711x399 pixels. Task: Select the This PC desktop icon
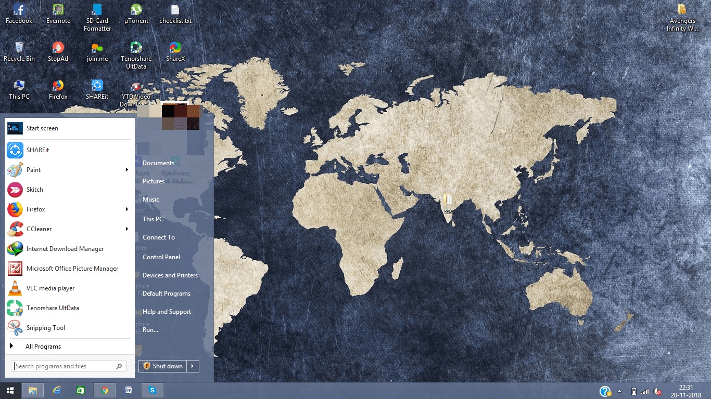(x=19, y=90)
